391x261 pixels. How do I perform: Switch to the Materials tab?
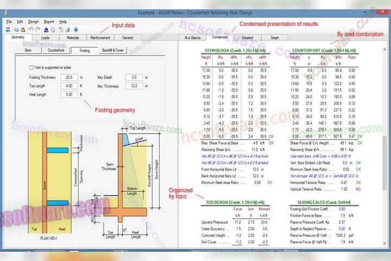coord(73,38)
